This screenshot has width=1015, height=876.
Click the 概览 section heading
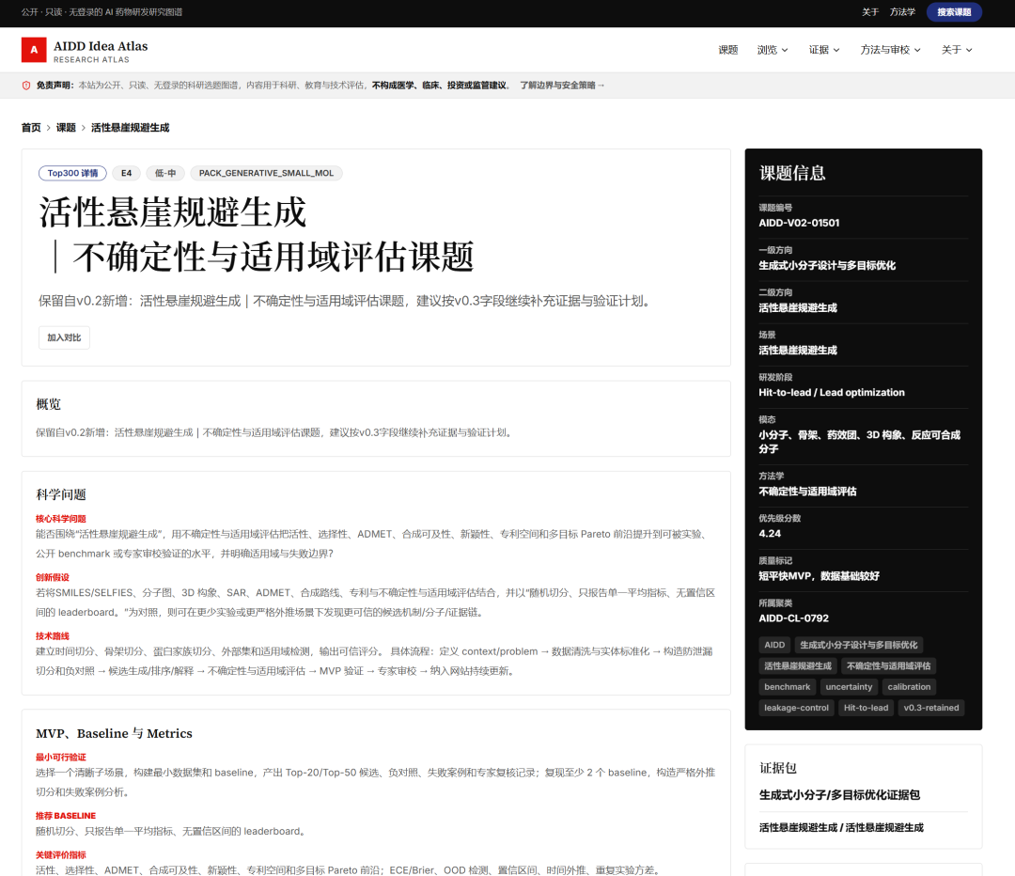pos(49,405)
